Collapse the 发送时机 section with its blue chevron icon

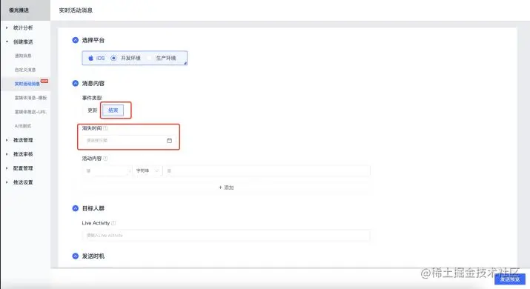point(76,256)
